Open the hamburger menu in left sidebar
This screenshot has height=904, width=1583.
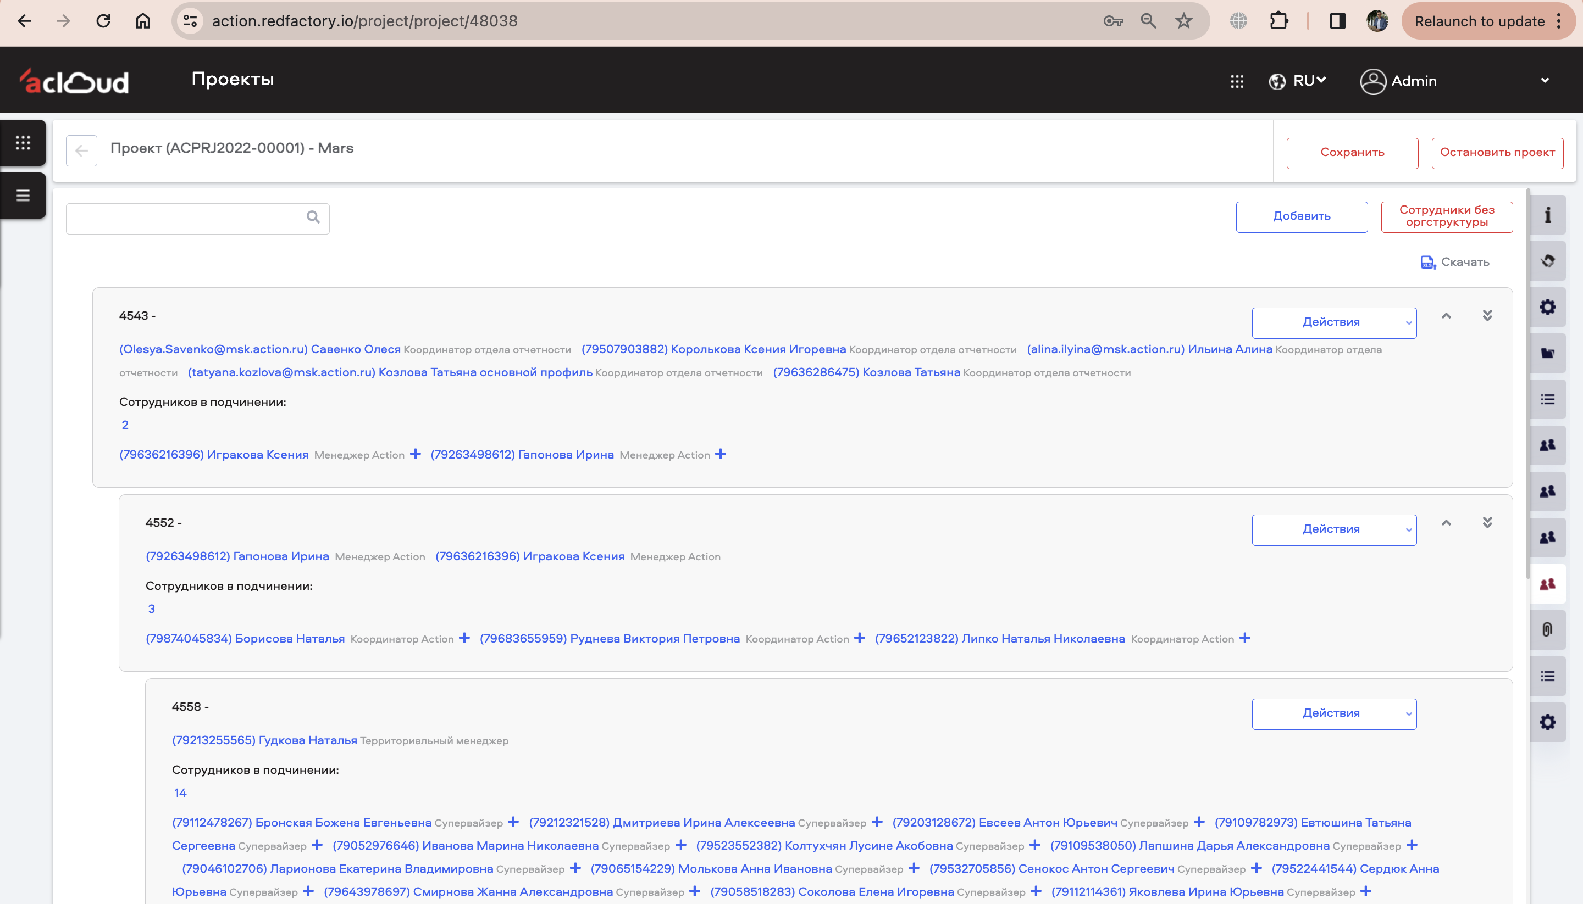click(23, 196)
